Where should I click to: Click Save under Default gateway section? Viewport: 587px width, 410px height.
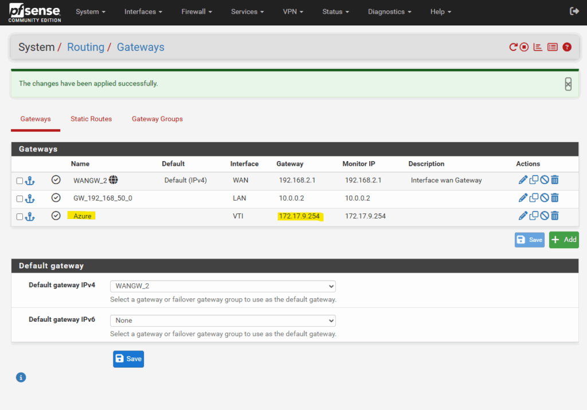tap(128, 359)
